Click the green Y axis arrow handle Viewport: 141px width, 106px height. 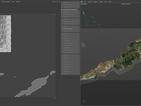point(83,13)
